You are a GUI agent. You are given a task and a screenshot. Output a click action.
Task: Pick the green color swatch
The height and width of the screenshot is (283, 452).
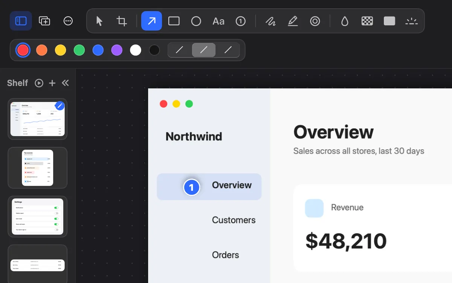point(79,50)
